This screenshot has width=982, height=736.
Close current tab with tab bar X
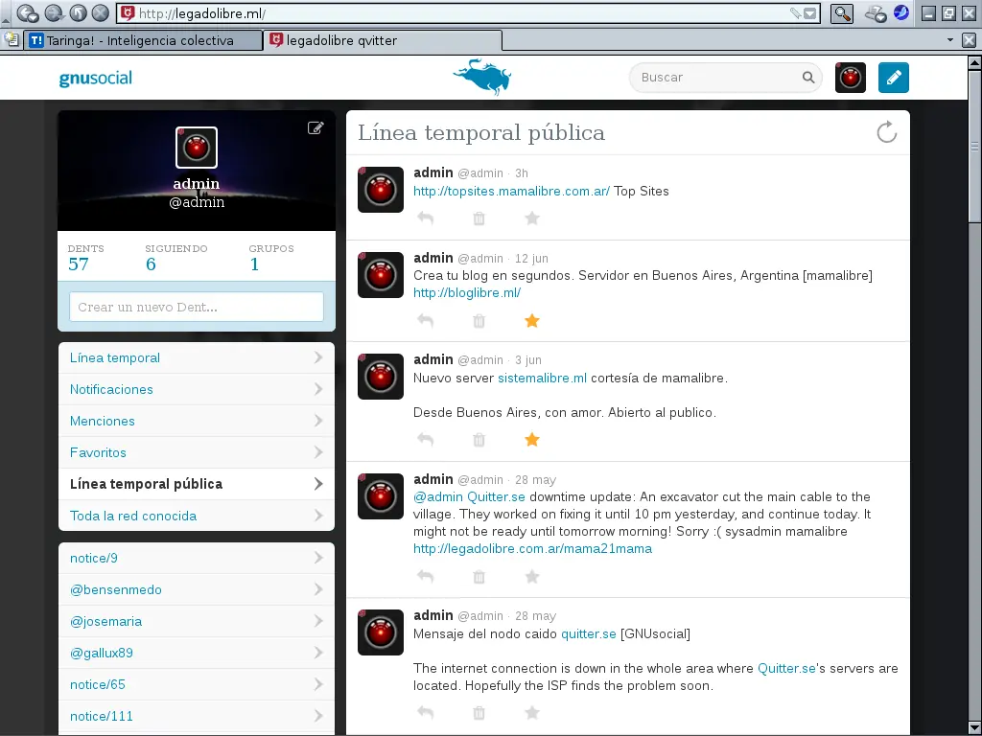pos(969,40)
